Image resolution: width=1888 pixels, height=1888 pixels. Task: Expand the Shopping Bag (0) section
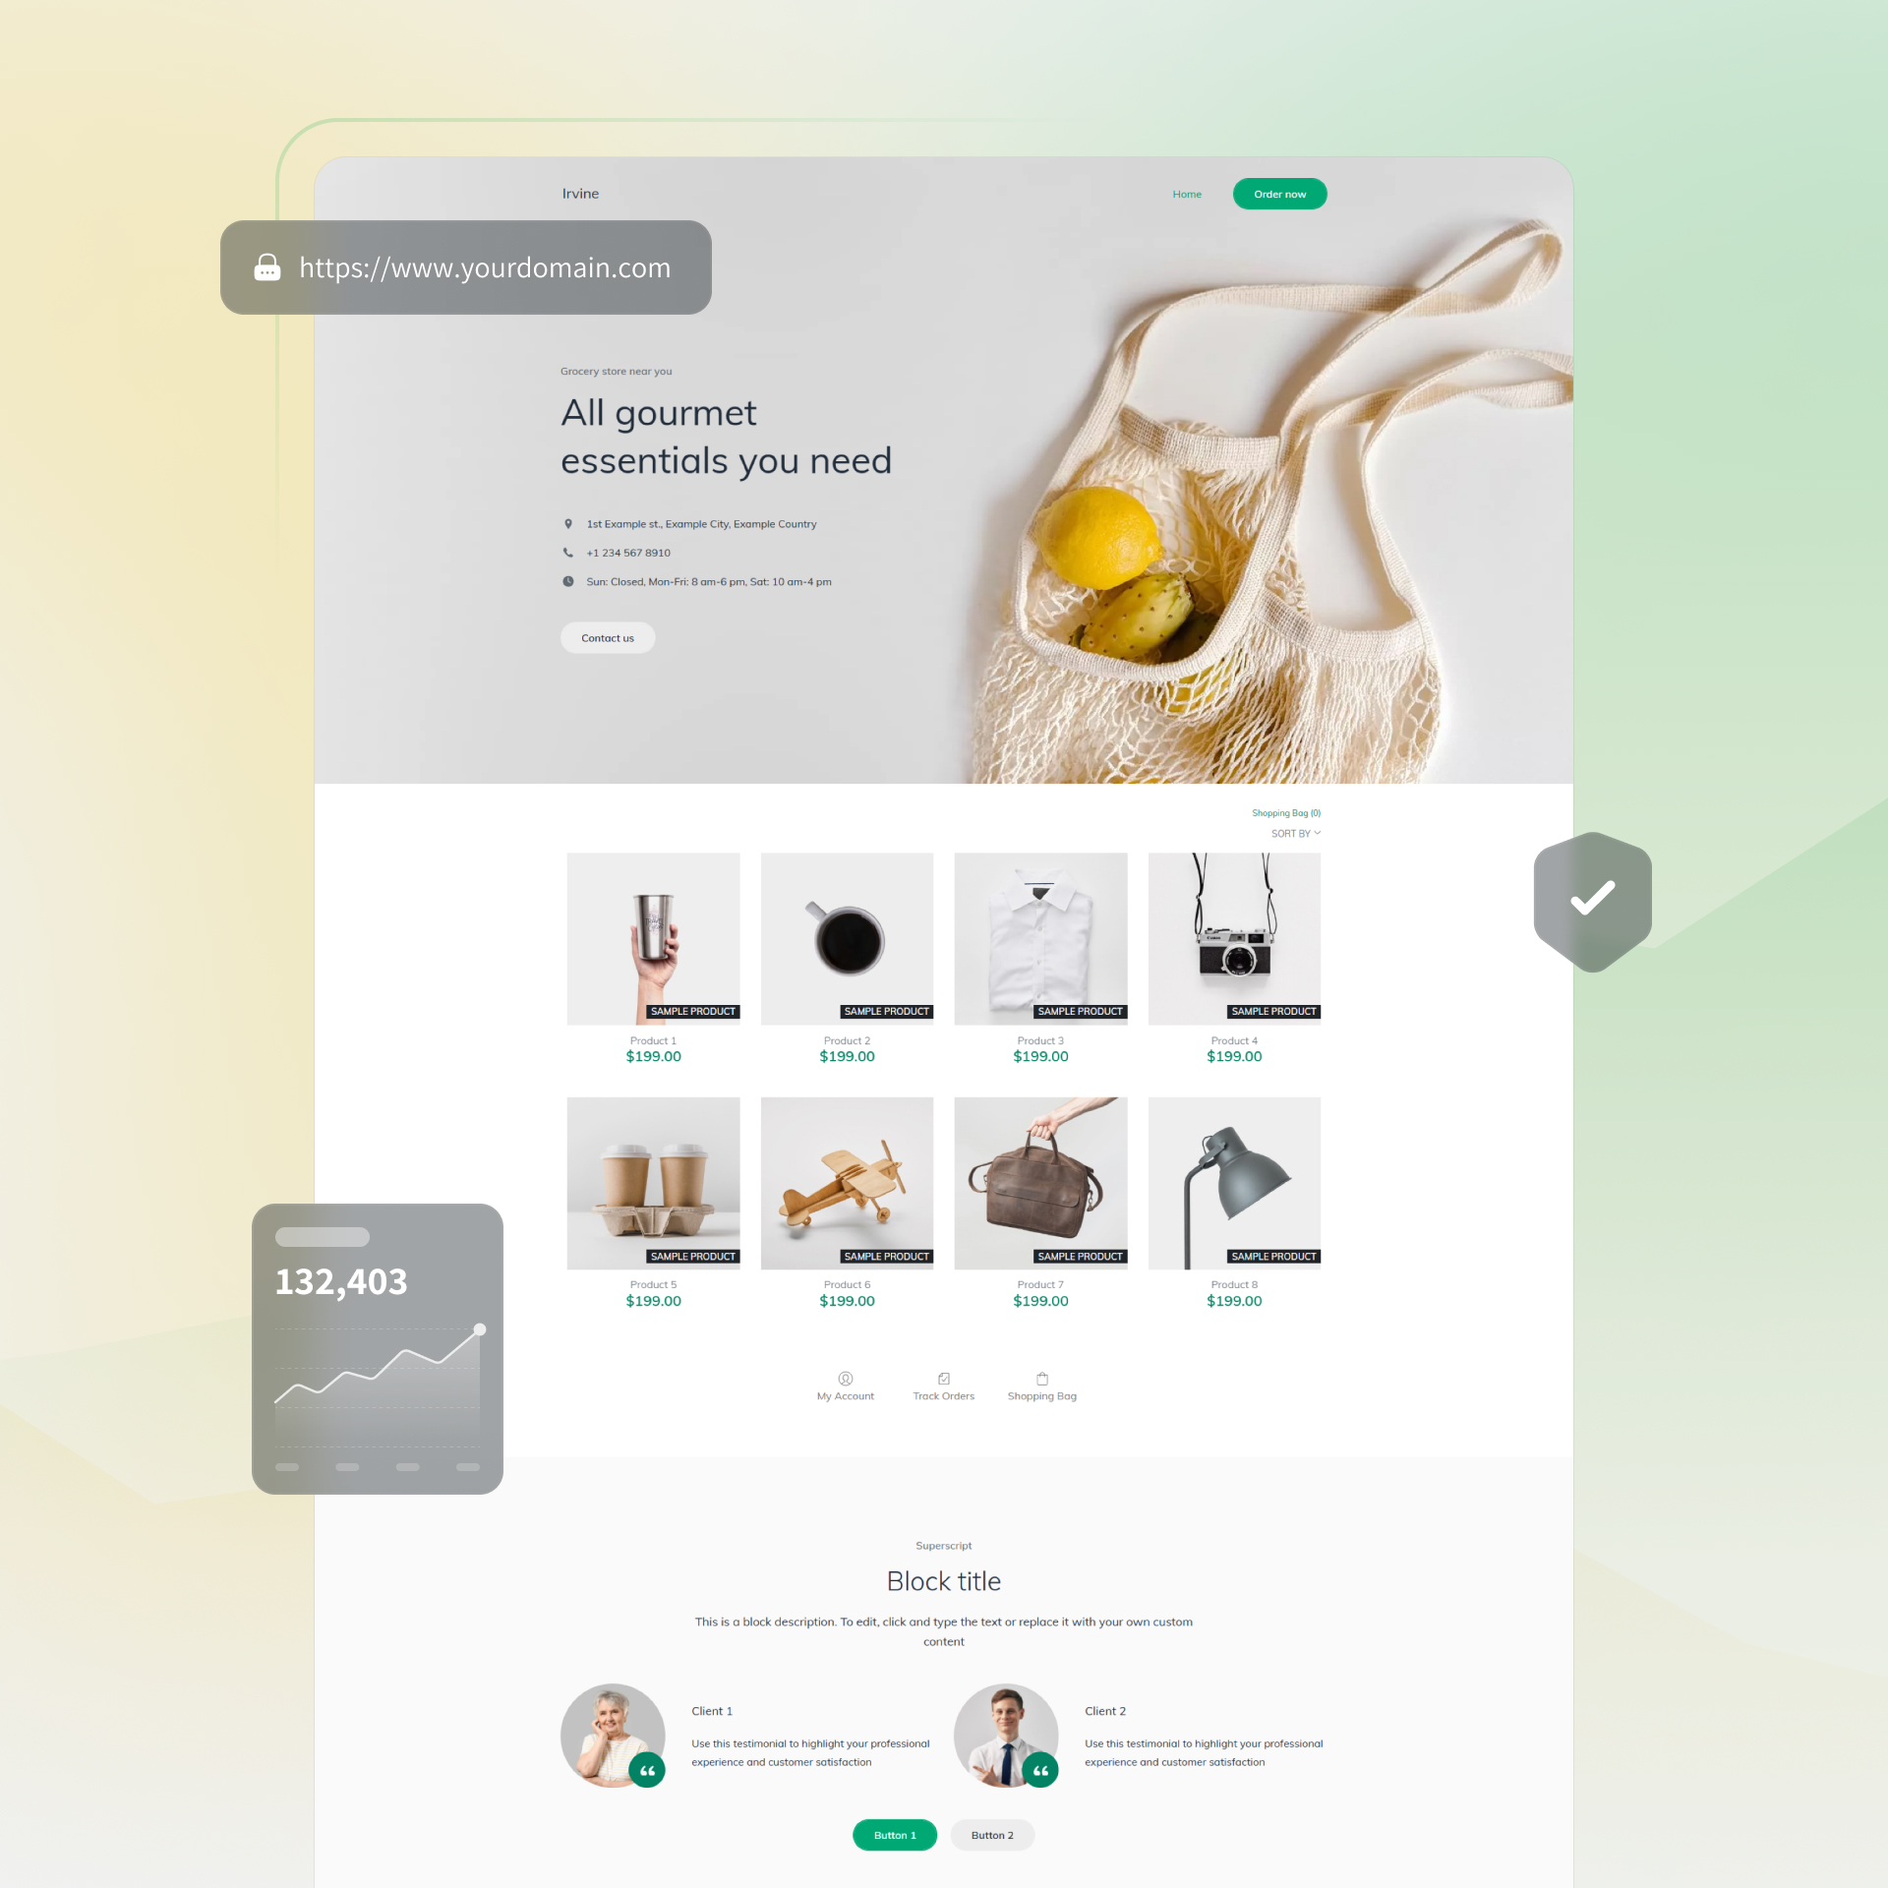pyautogui.click(x=1286, y=811)
